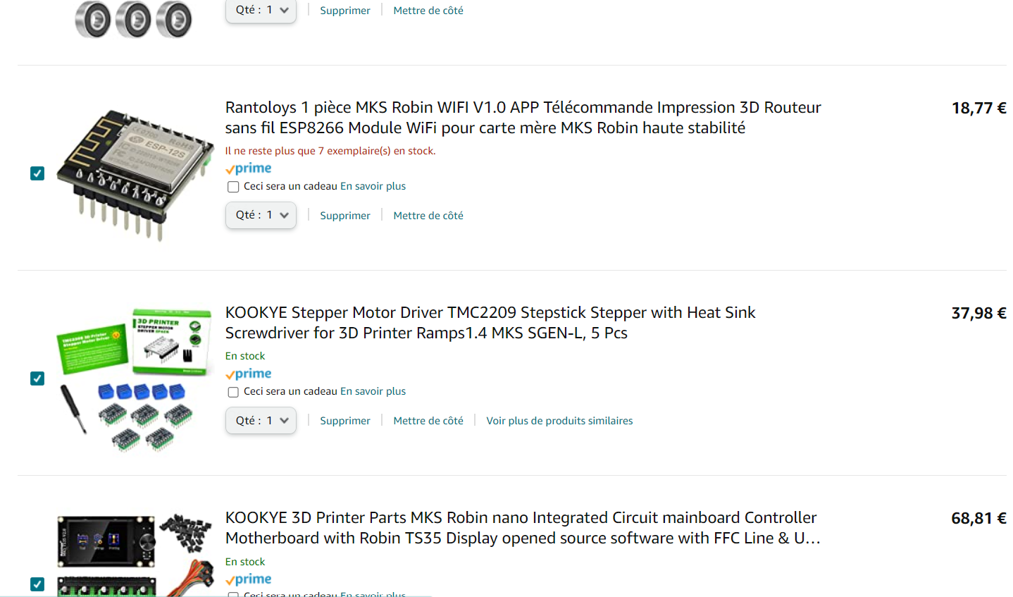
Task: Mark the Rantoloys WiFi module as a gift
Action: click(233, 187)
